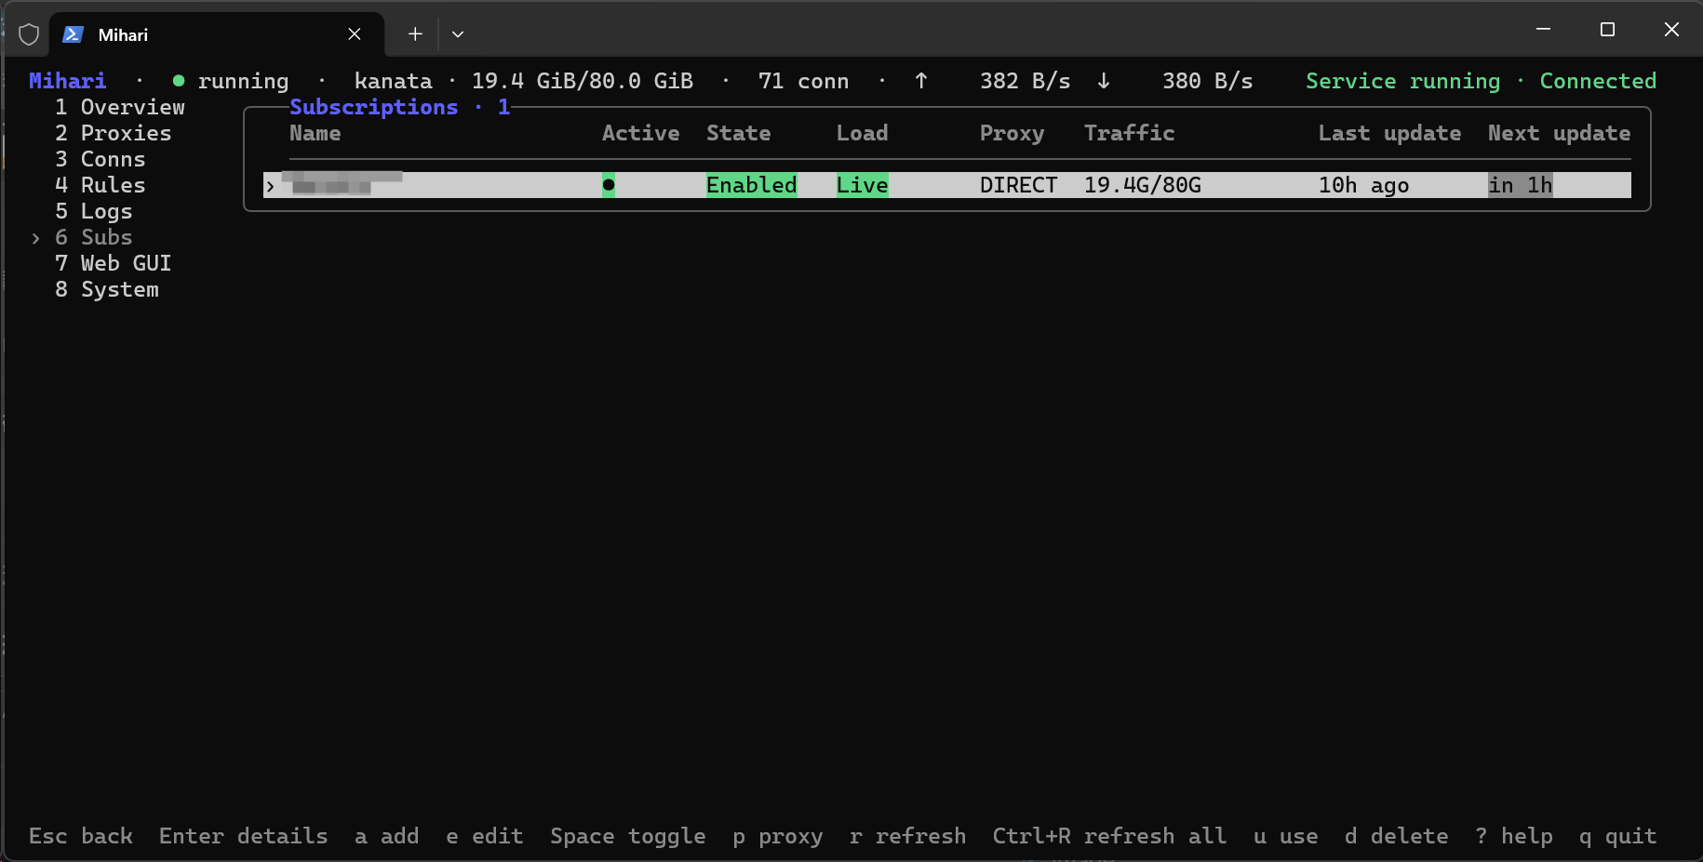Open 7 Web GUI in sidebar
The height and width of the screenshot is (862, 1703).
114,263
